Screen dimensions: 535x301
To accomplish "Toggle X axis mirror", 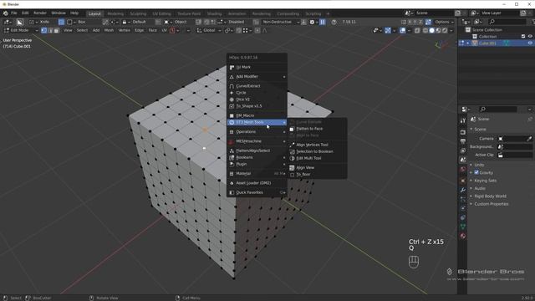I will pos(410,22).
